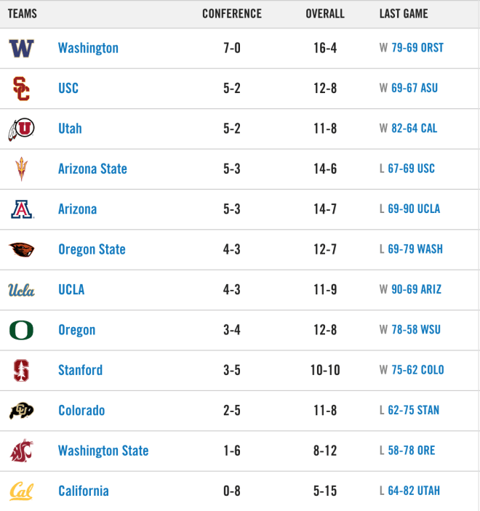Click the green Oregon O logo

pos(21,330)
